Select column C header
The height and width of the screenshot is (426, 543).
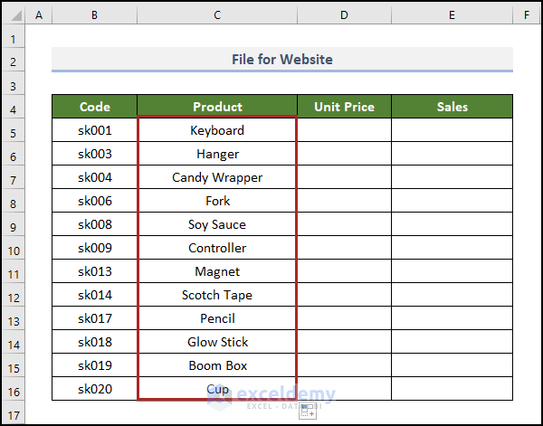click(x=217, y=16)
